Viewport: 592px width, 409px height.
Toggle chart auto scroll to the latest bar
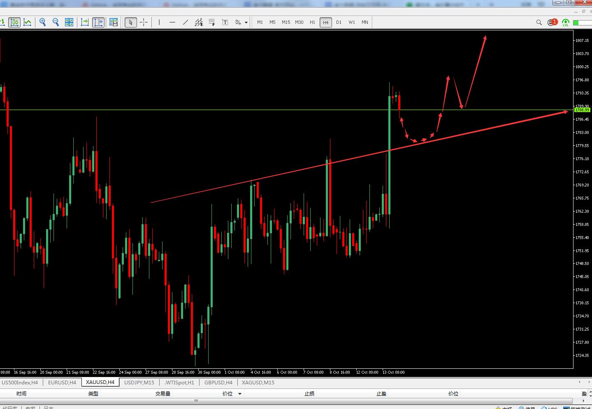click(85, 22)
